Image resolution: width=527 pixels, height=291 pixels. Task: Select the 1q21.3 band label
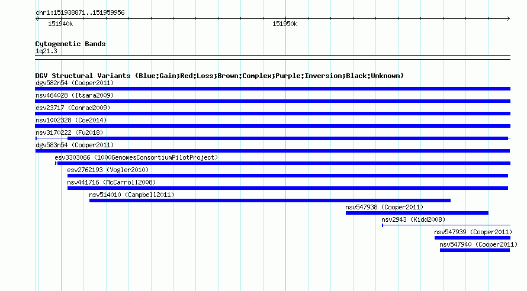(x=46, y=51)
